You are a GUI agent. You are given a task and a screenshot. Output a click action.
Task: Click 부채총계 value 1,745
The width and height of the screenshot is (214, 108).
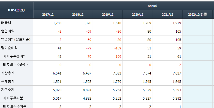point(147,82)
